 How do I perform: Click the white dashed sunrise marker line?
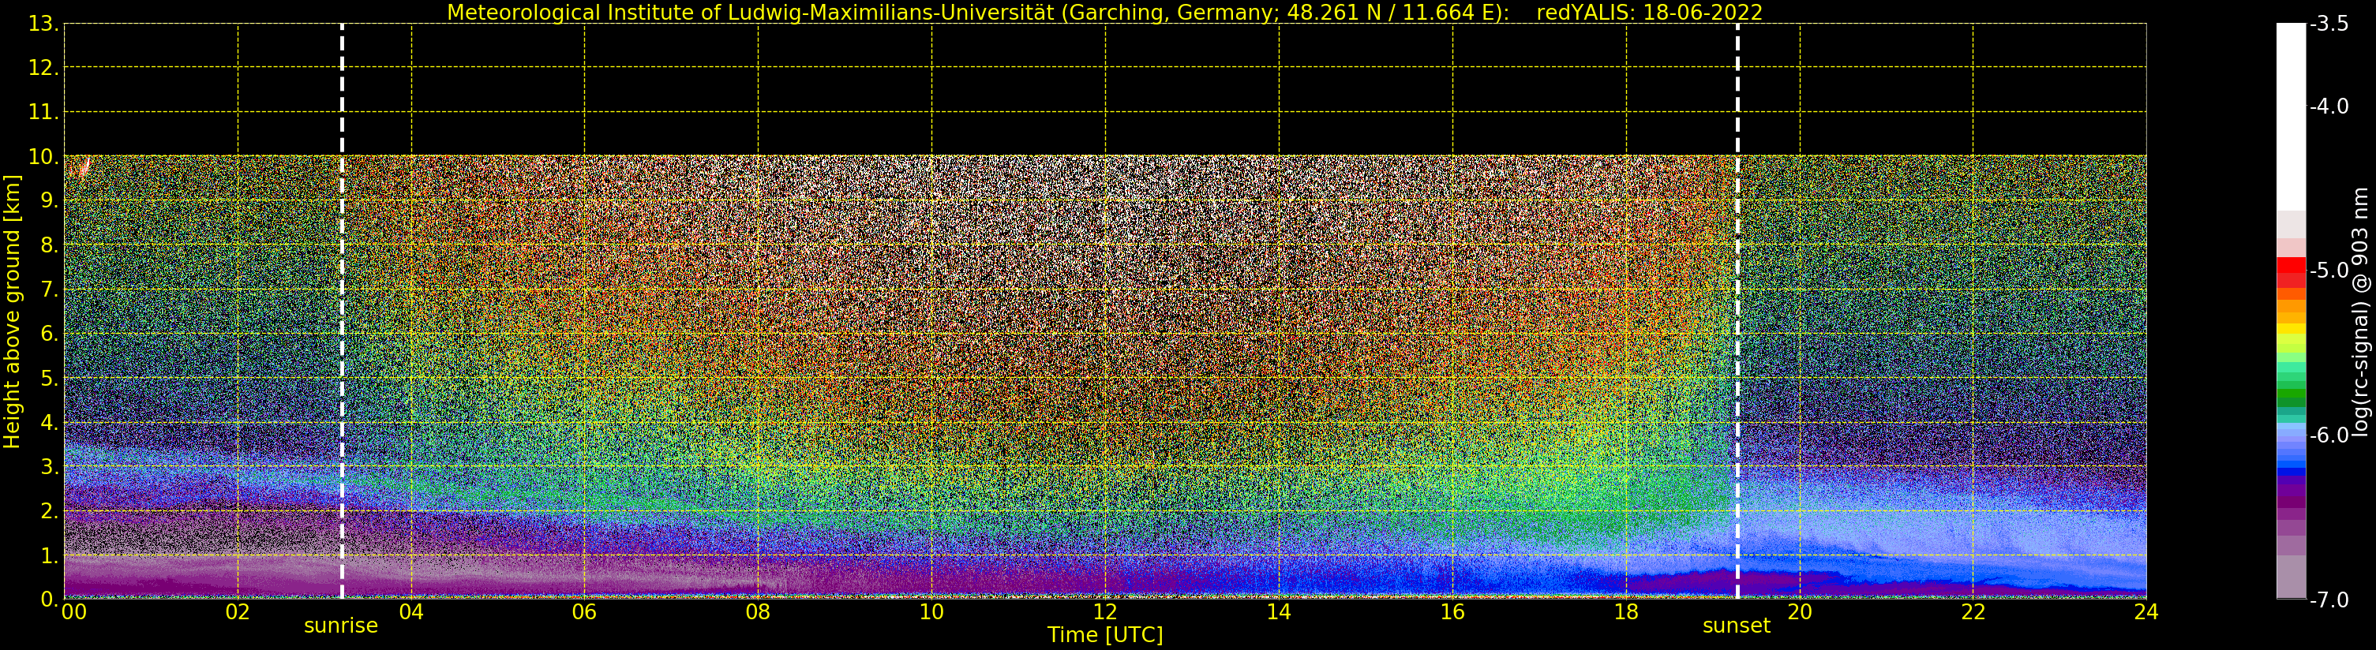[x=343, y=312]
